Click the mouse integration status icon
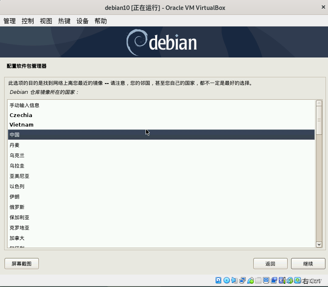 [290, 280]
